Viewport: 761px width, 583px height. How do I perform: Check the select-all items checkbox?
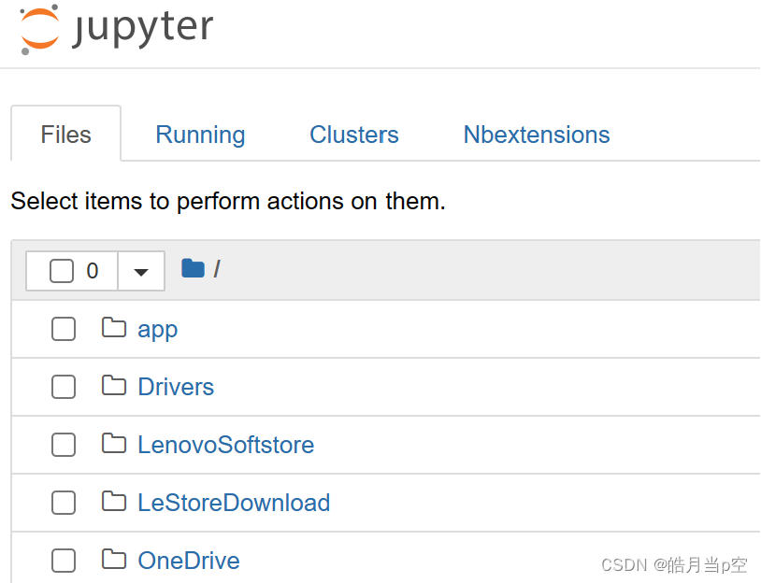click(x=64, y=270)
